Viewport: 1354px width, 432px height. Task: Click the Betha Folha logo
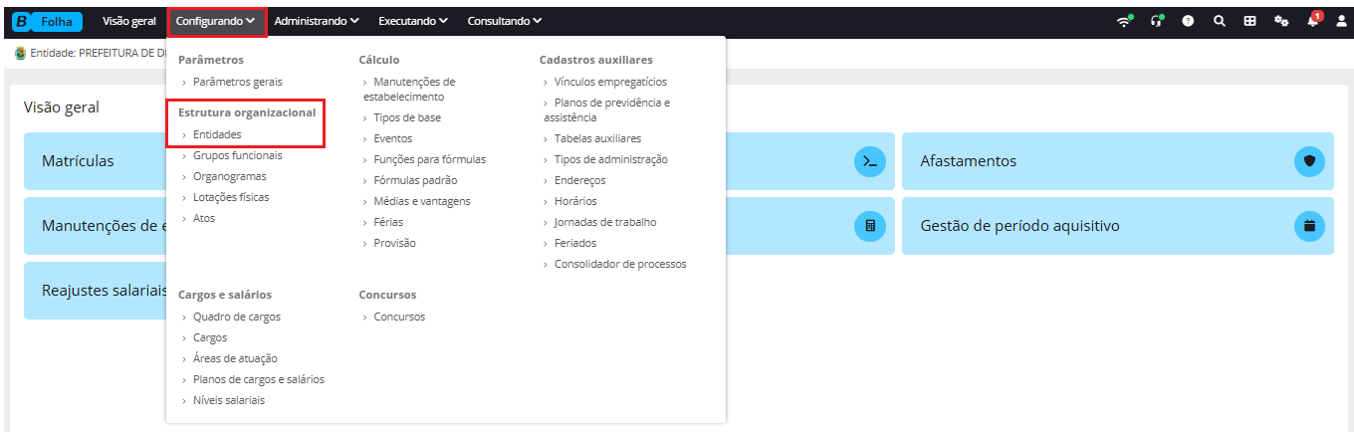48,21
